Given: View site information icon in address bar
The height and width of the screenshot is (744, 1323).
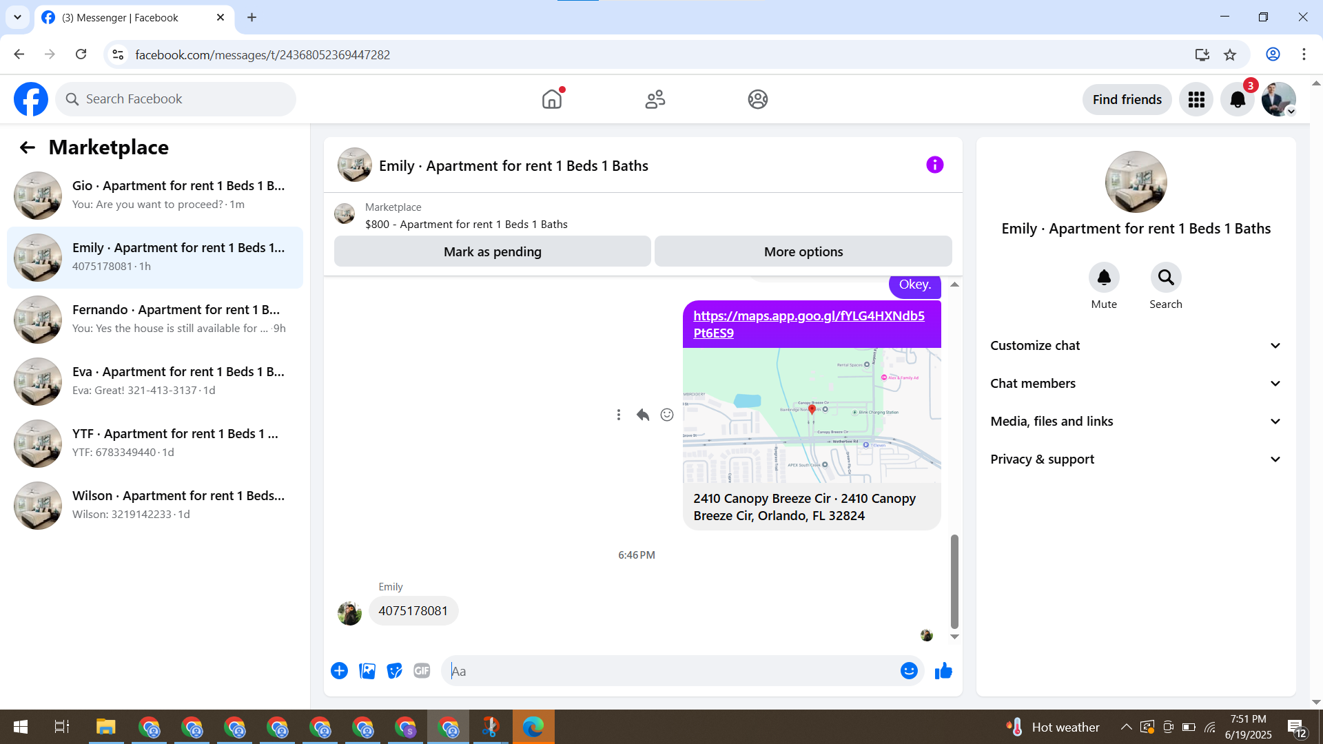Looking at the screenshot, I should coord(118,54).
